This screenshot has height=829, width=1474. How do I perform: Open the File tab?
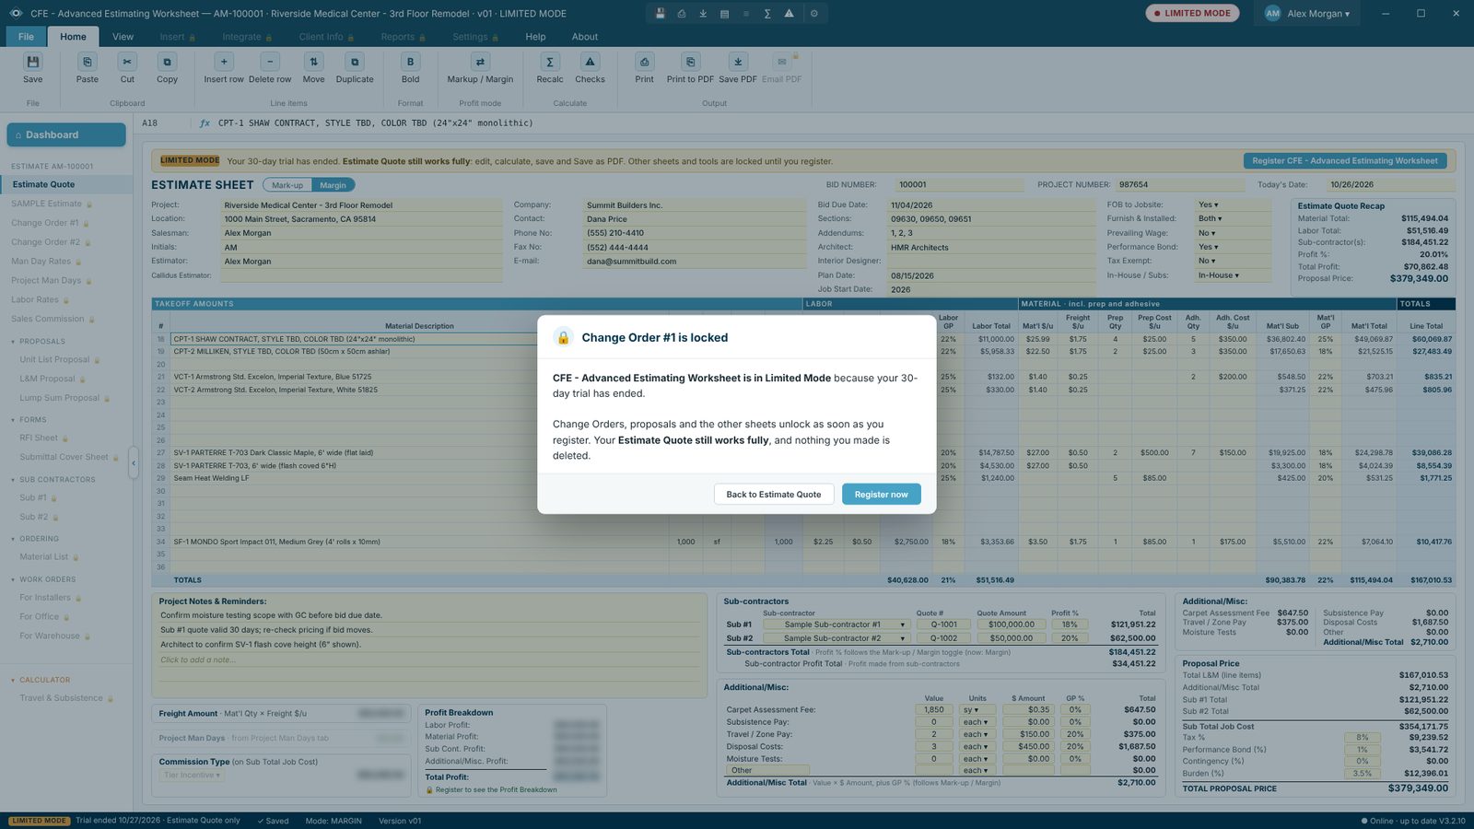26,37
